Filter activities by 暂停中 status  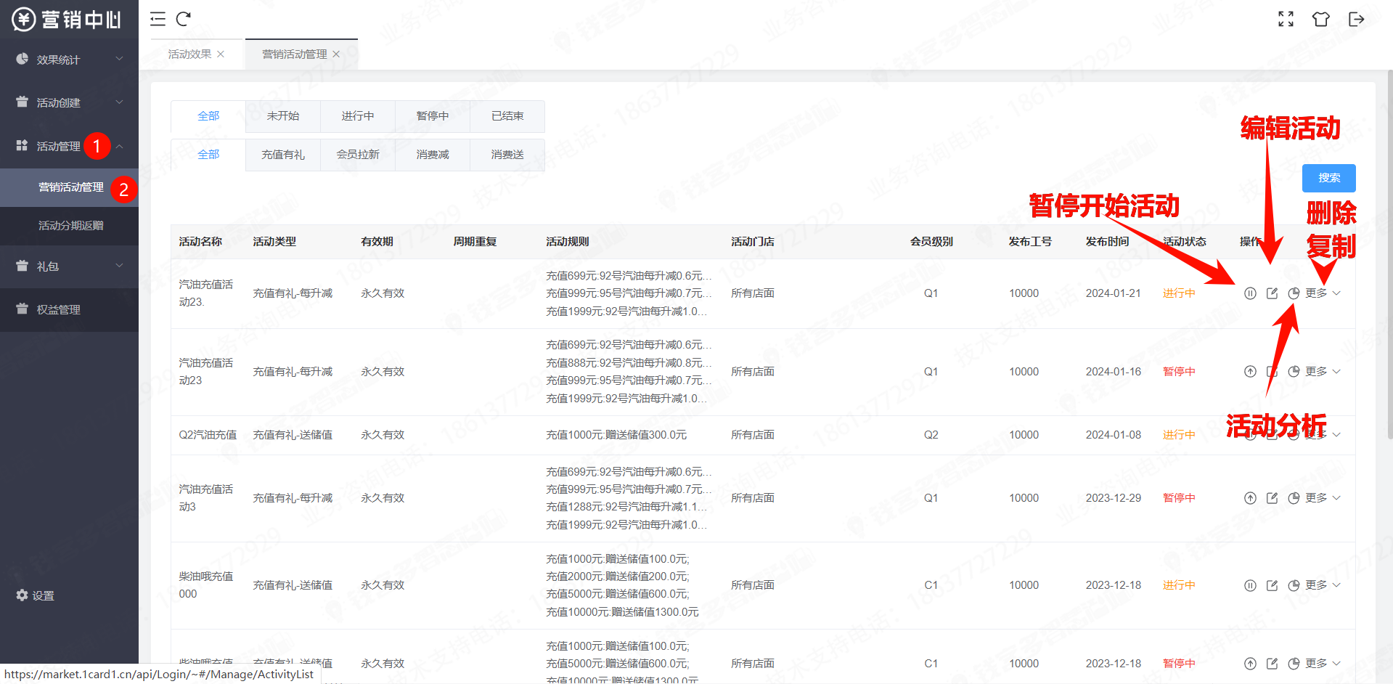(x=433, y=116)
